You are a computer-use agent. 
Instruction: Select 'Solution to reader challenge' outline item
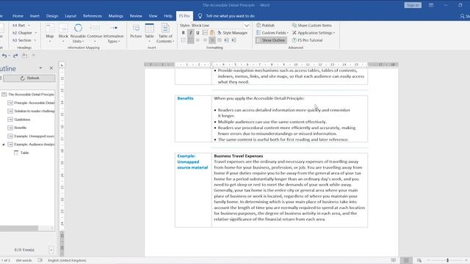[35, 111]
